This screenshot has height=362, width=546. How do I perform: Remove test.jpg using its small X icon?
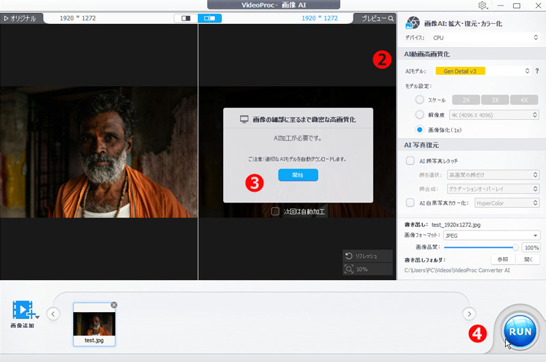pyautogui.click(x=114, y=305)
